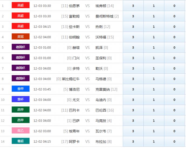
Task: Click 英超 badge in the 伯恩茅斯 row
Action: coord(20,5)
